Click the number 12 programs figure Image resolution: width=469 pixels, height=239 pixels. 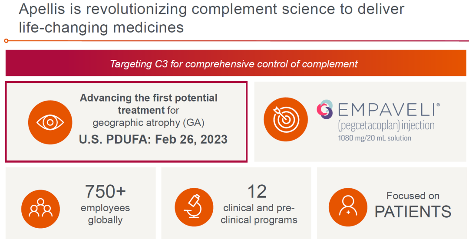point(257,191)
